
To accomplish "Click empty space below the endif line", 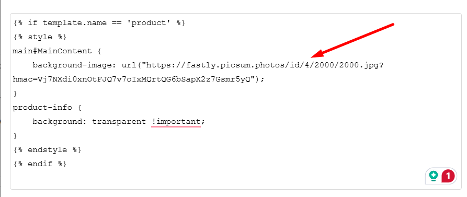I will (x=209, y=179).
